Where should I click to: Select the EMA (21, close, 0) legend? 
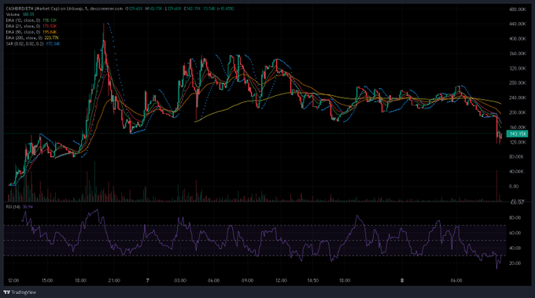(31, 26)
